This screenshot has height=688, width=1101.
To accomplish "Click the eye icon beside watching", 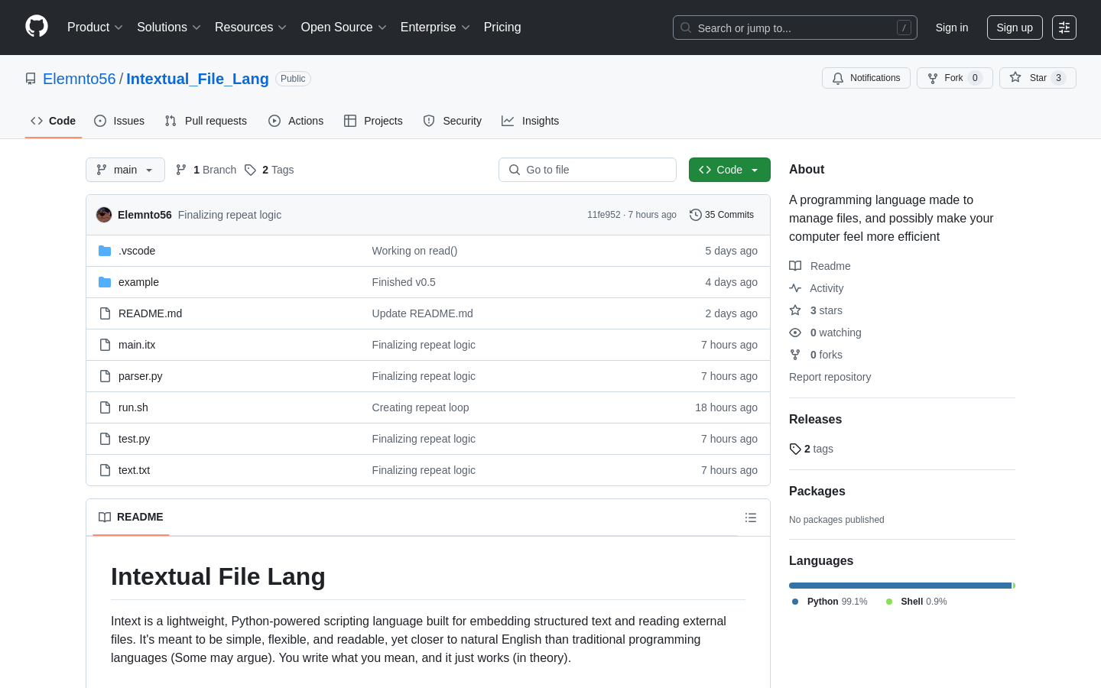I will (x=795, y=333).
